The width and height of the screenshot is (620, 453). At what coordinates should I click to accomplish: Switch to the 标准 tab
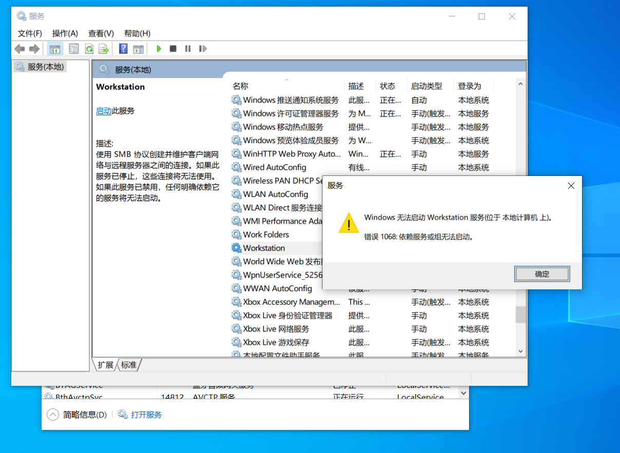point(129,365)
